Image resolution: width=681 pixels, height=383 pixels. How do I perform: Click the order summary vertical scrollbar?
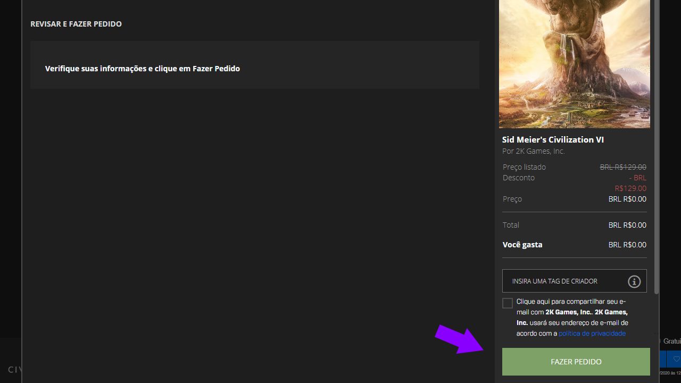(x=657, y=146)
